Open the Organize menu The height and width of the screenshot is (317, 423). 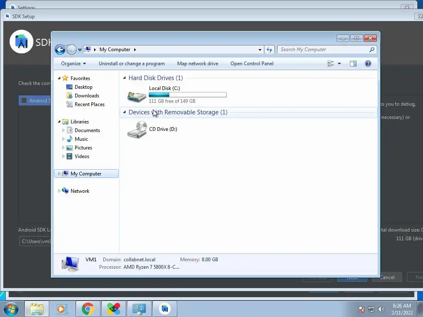(x=74, y=64)
